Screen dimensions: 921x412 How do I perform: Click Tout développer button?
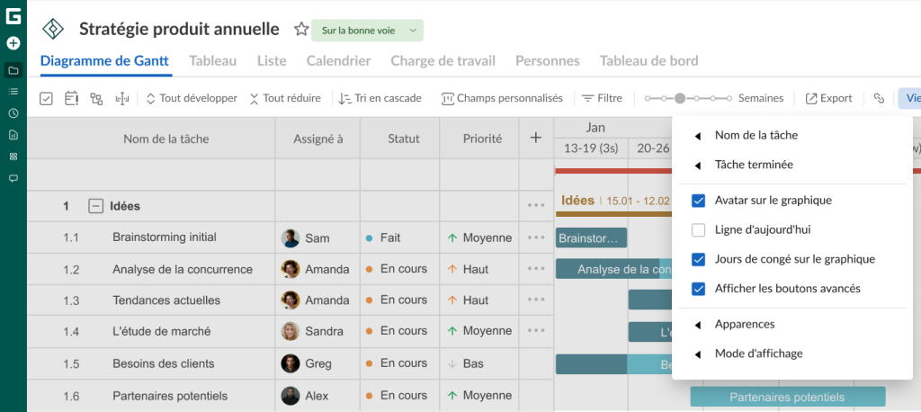point(192,99)
